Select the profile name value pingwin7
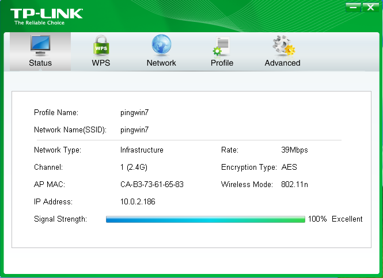The image size is (383, 278). click(134, 113)
